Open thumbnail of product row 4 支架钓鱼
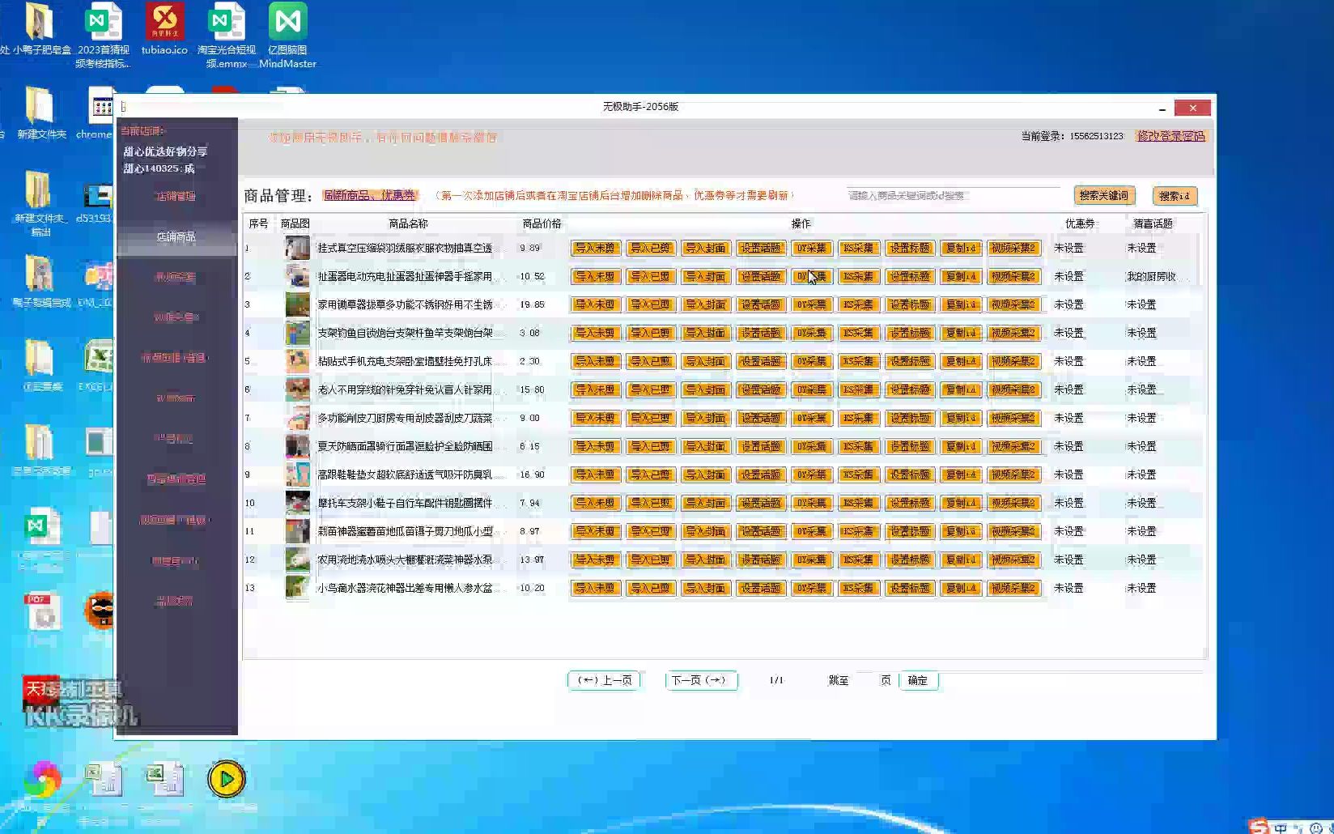Viewport: 1334px width, 834px height. click(x=297, y=333)
